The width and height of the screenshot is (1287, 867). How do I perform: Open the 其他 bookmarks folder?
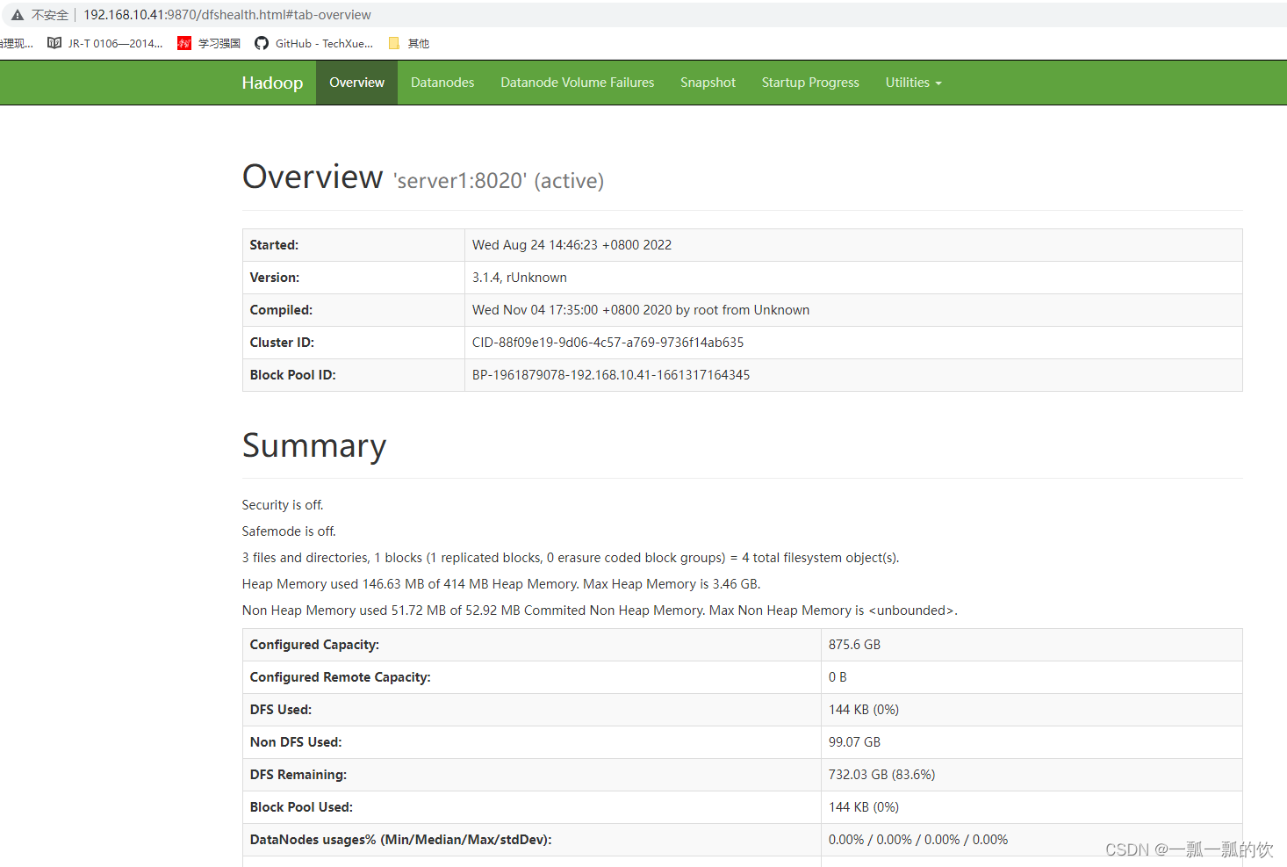[409, 43]
